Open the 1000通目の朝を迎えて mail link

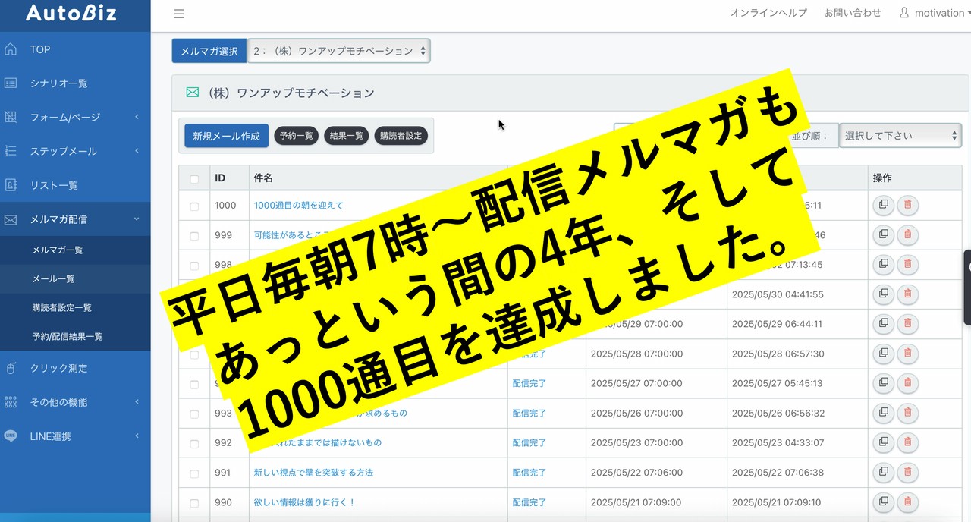click(298, 205)
